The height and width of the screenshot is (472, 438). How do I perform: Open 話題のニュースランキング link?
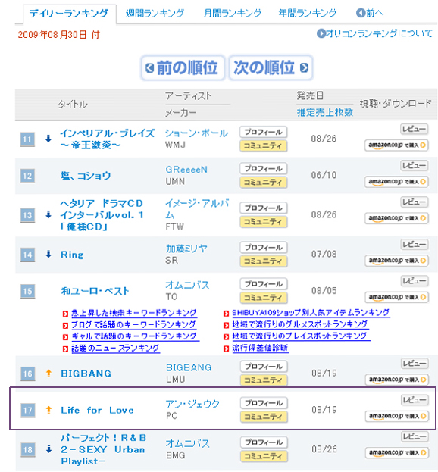click(x=115, y=349)
